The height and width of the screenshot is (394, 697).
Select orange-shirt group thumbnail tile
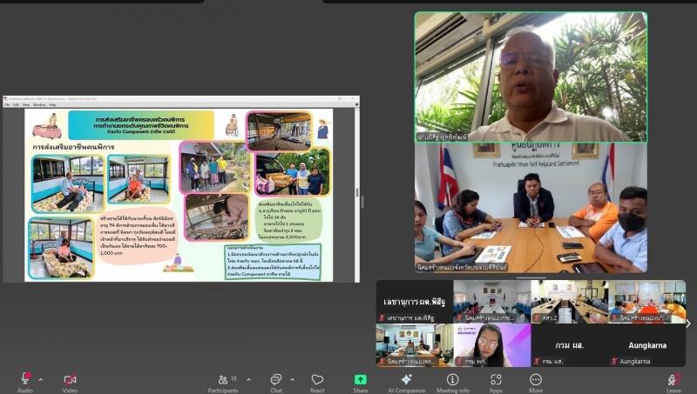(x=647, y=302)
